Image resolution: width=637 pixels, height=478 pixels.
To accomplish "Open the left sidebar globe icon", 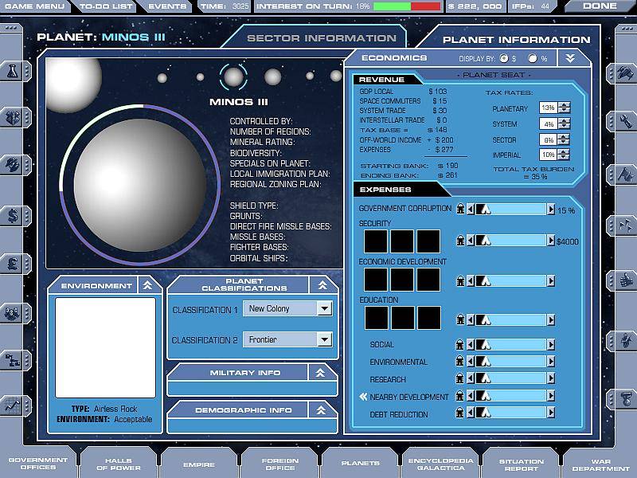I will tap(13, 165).
